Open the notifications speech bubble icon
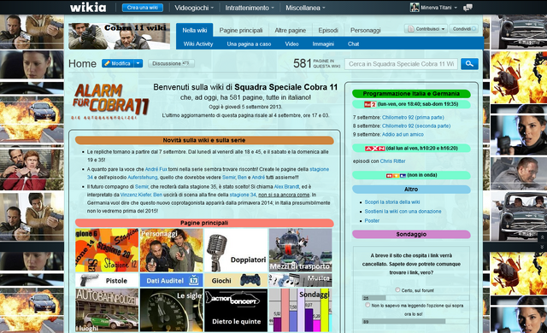 tap(468, 8)
